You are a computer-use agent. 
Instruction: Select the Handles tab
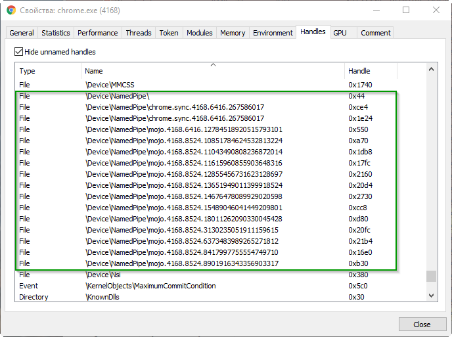point(313,32)
